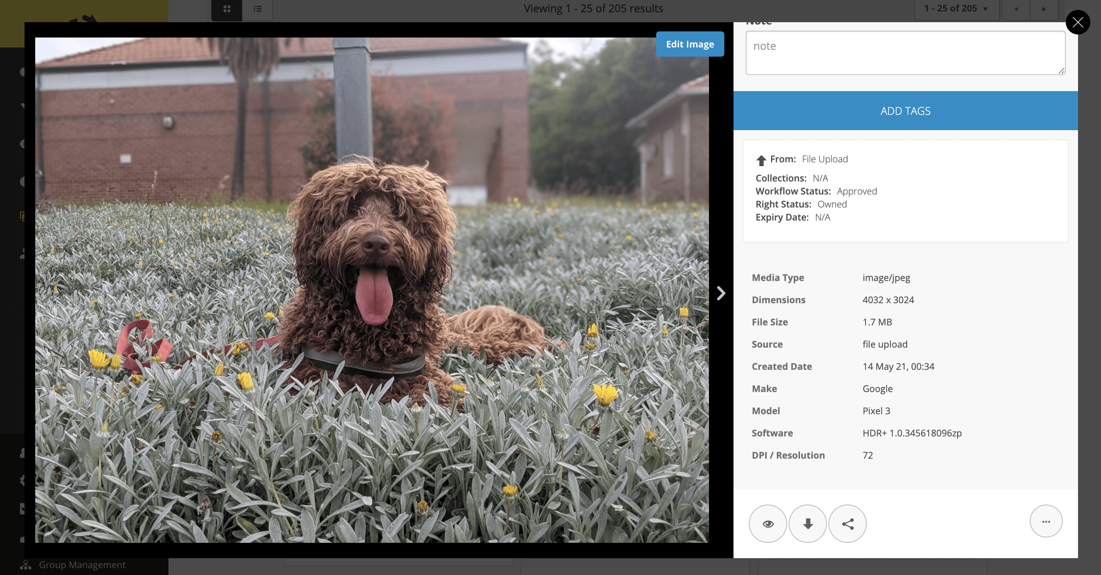This screenshot has width=1101, height=575.
Task: Open Group Management in the sidebar
Action: click(x=82, y=565)
